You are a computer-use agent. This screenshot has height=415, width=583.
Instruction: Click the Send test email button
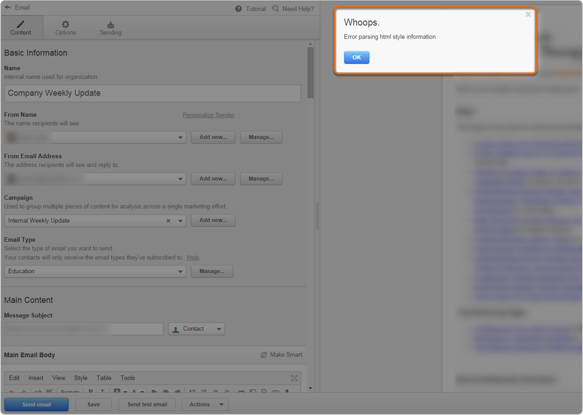point(147,405)
